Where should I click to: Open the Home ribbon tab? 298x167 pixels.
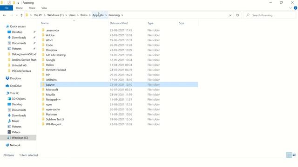click(19, 8)
